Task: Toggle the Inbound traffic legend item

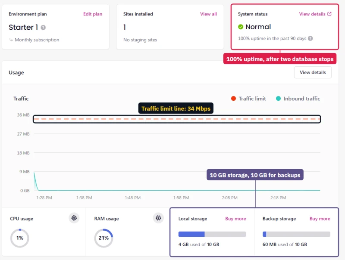Action: tap(298, 99)
